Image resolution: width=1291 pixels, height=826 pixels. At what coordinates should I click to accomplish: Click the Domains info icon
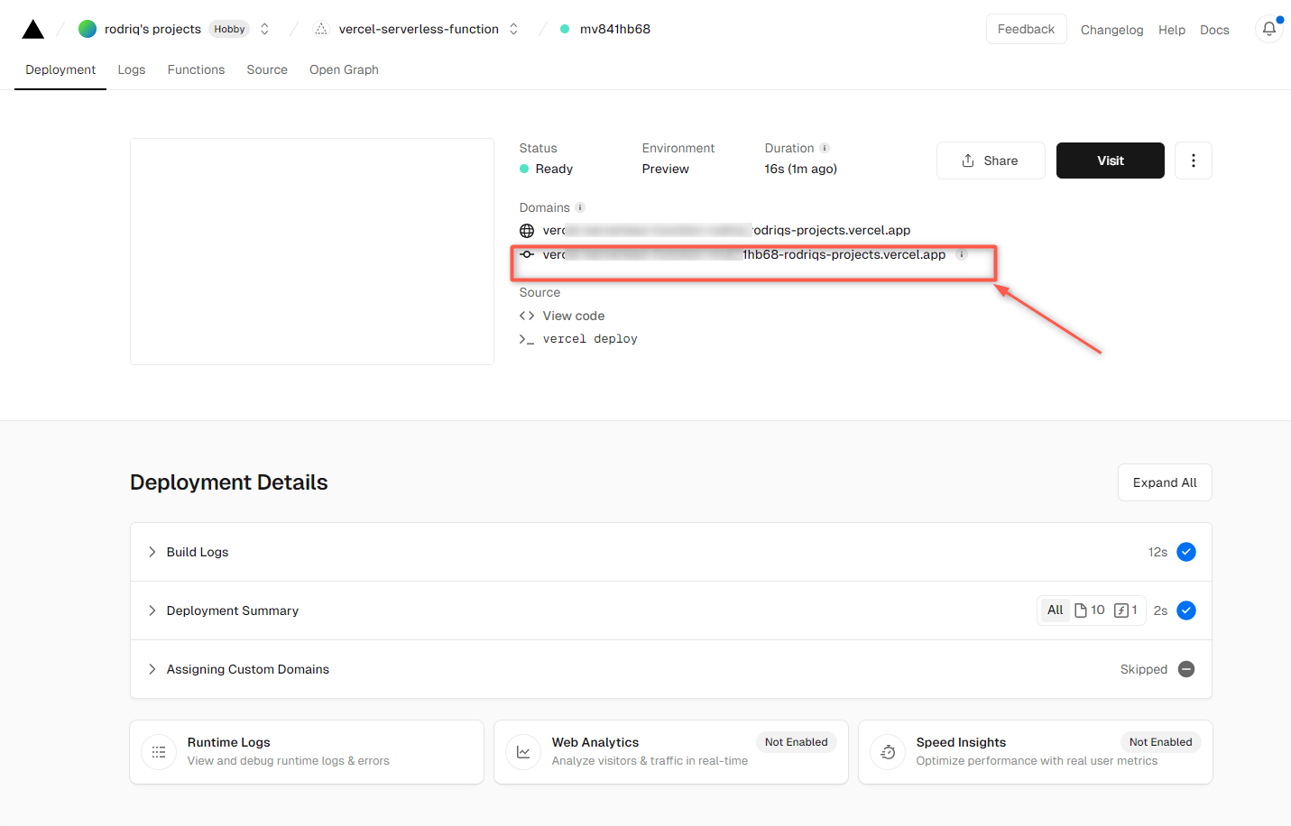click(580, 207)
